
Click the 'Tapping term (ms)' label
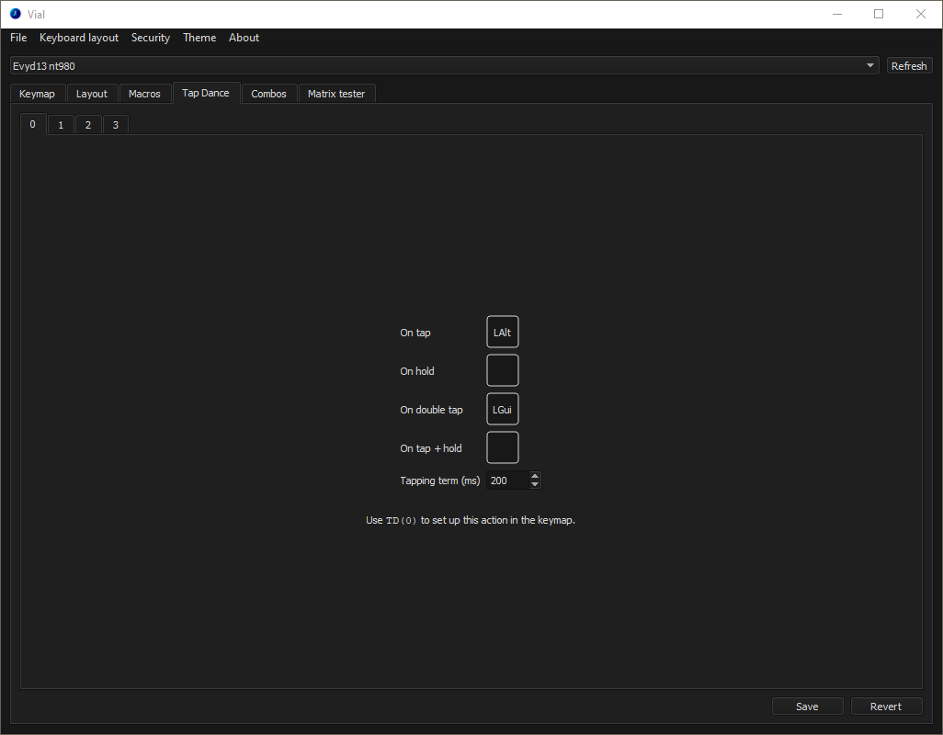(x=439, y=481)
